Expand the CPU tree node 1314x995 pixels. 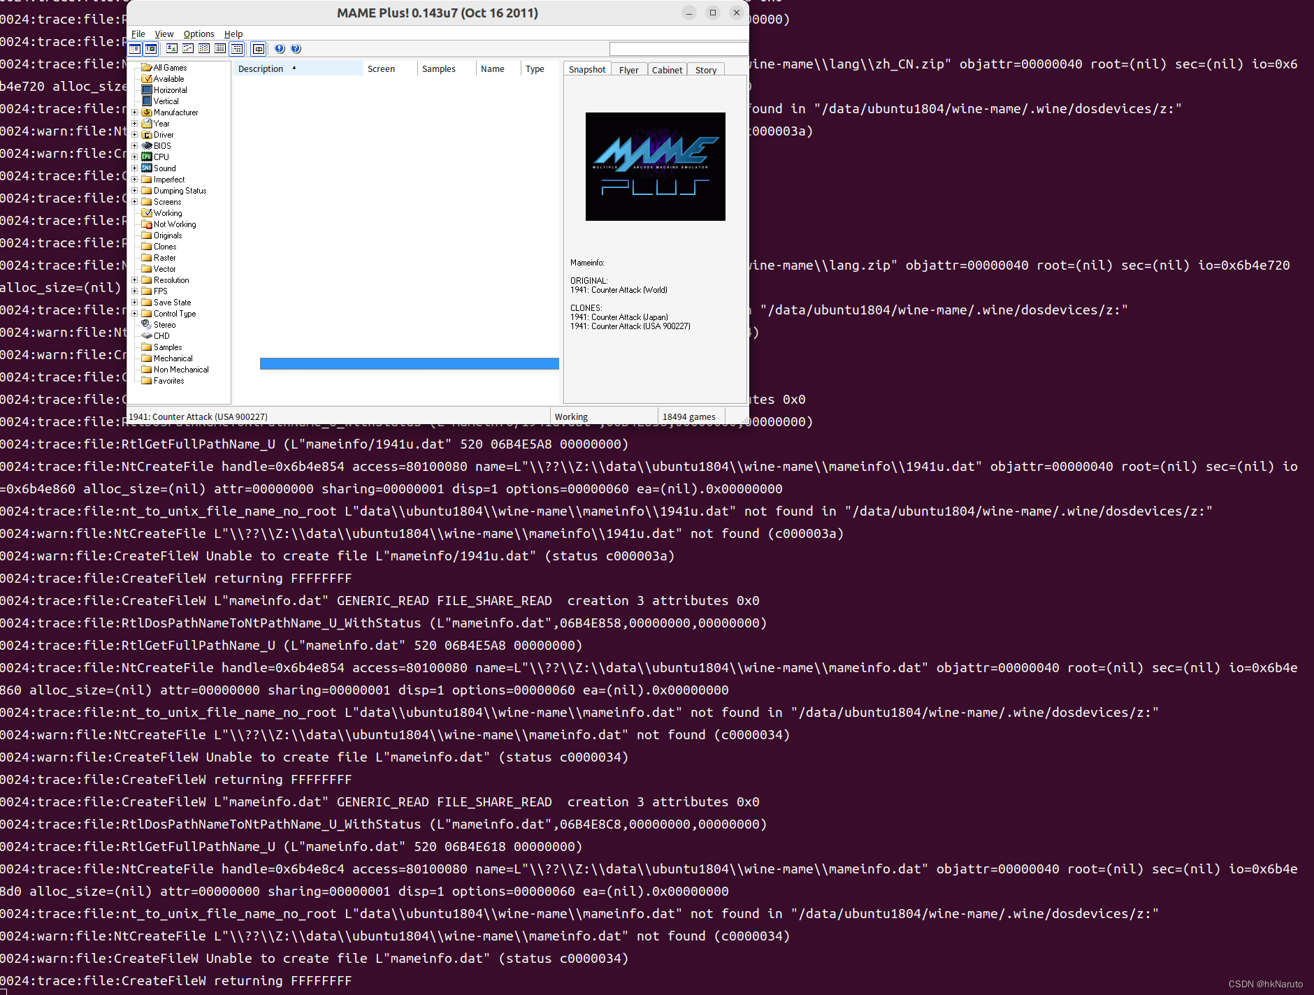pos(135,157)
